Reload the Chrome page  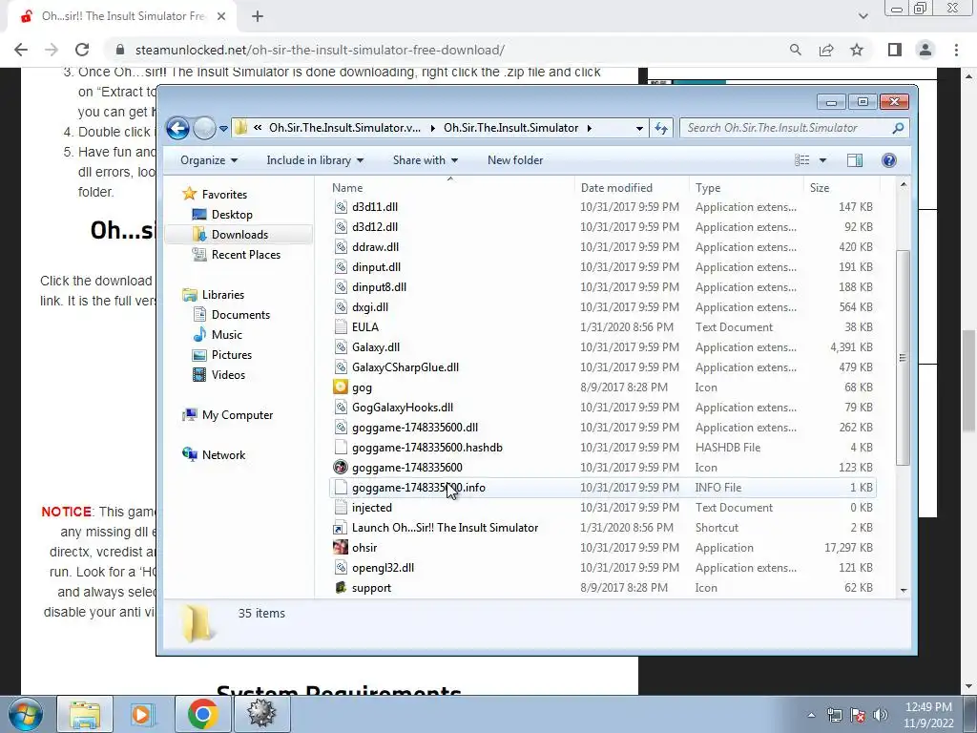click(x=82, y=50)
